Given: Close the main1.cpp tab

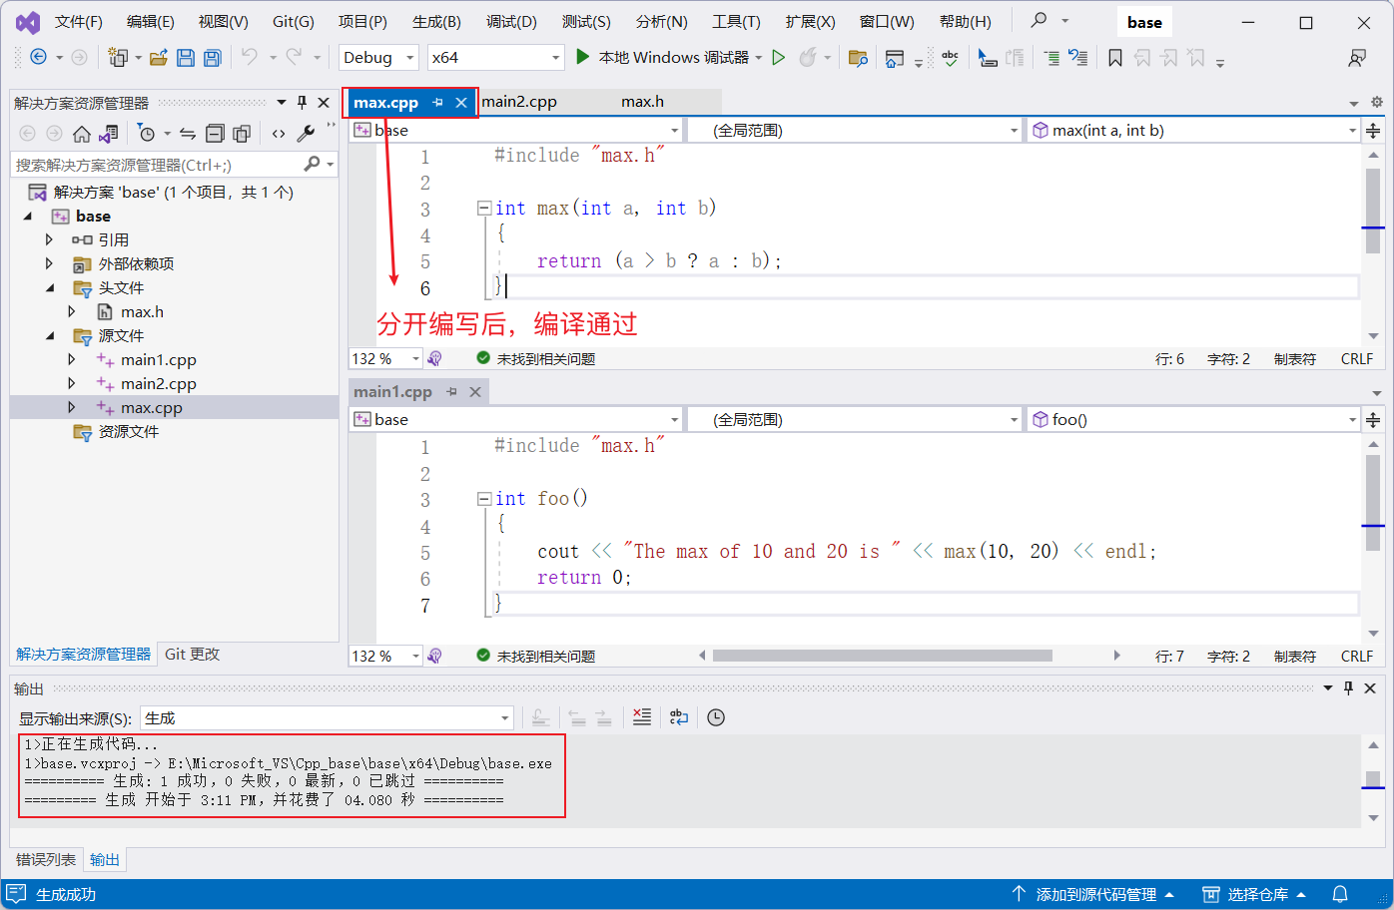Looking at the screenshot, I should (x=475, y=392).
